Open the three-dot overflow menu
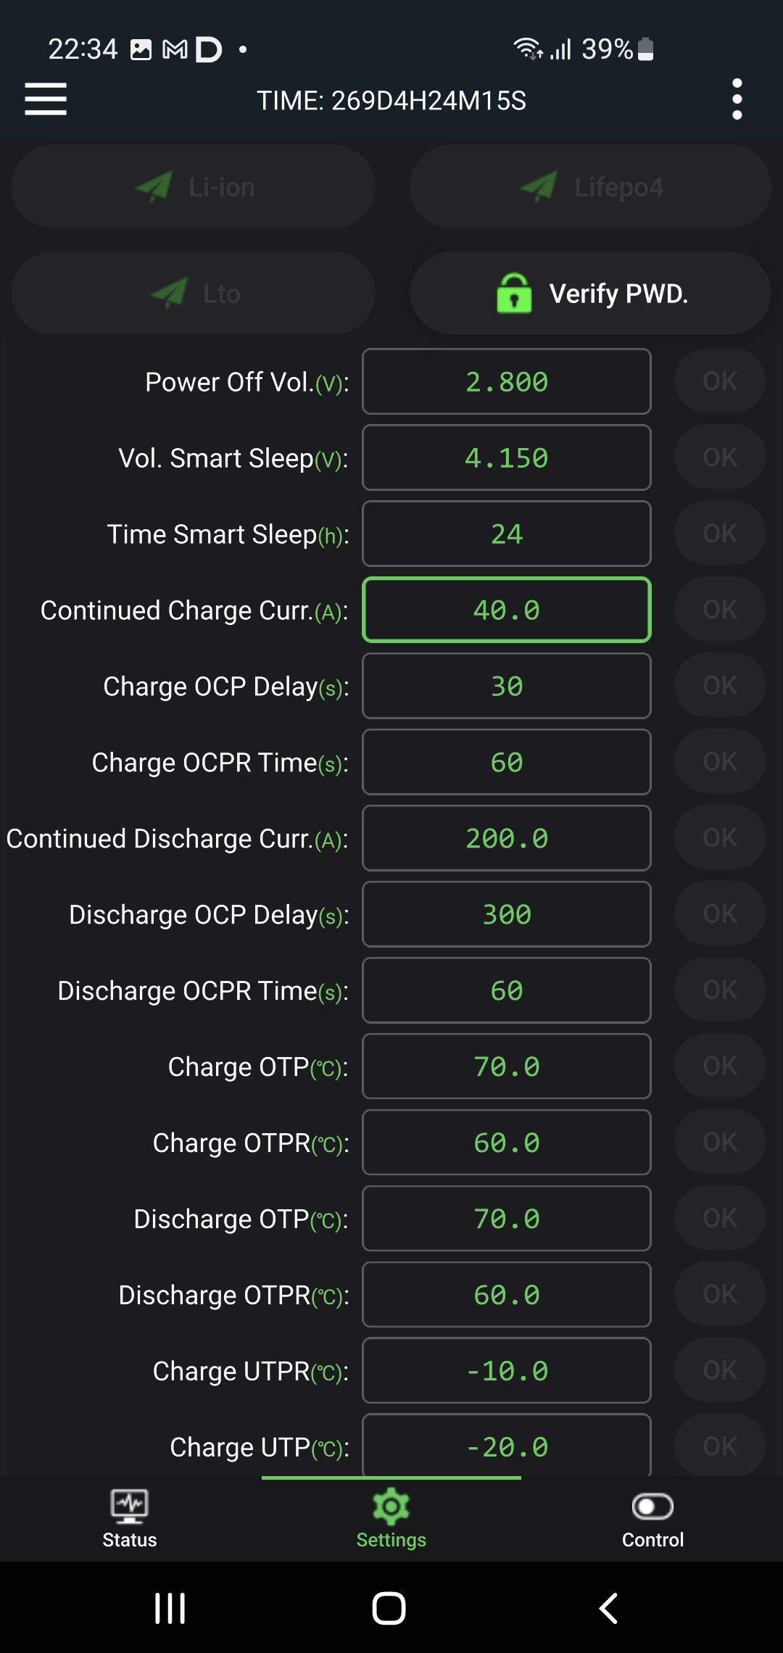 tap(737, 99)
